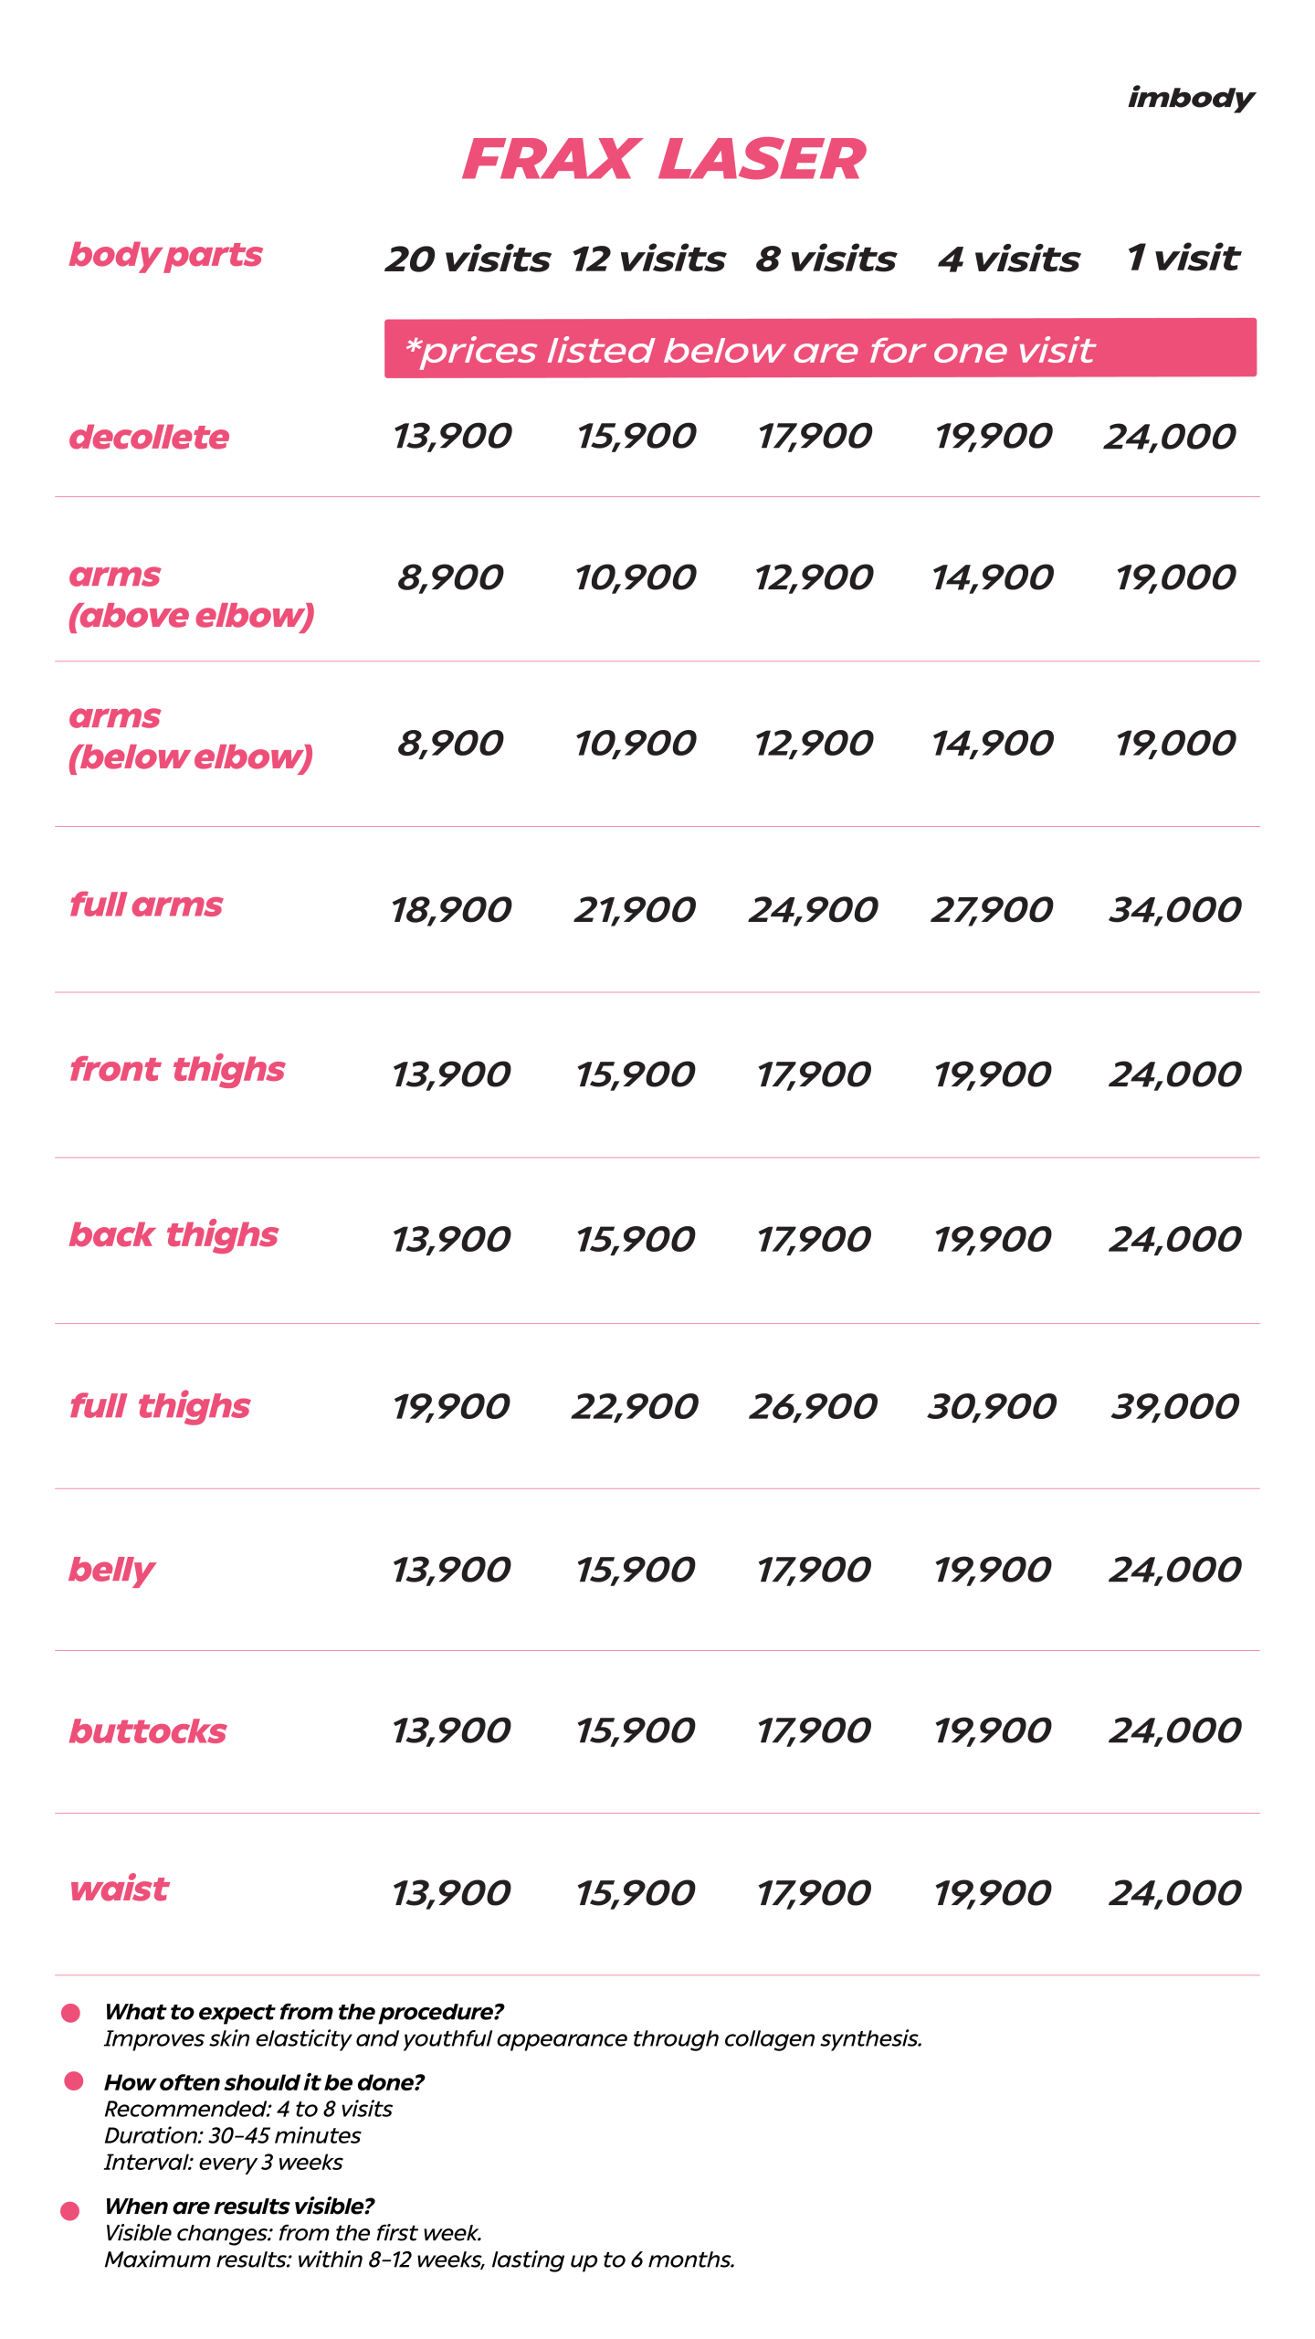This screenshot has width=1315, height=2339.
Task: Click the 19,900 full thighs price
Action: pos(450,1406)
